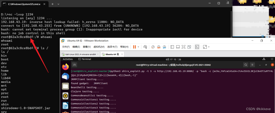The width and height of the screenshot is (275, 113).
Task: Open the terminal hamburger menu
Action: point(252,65)
